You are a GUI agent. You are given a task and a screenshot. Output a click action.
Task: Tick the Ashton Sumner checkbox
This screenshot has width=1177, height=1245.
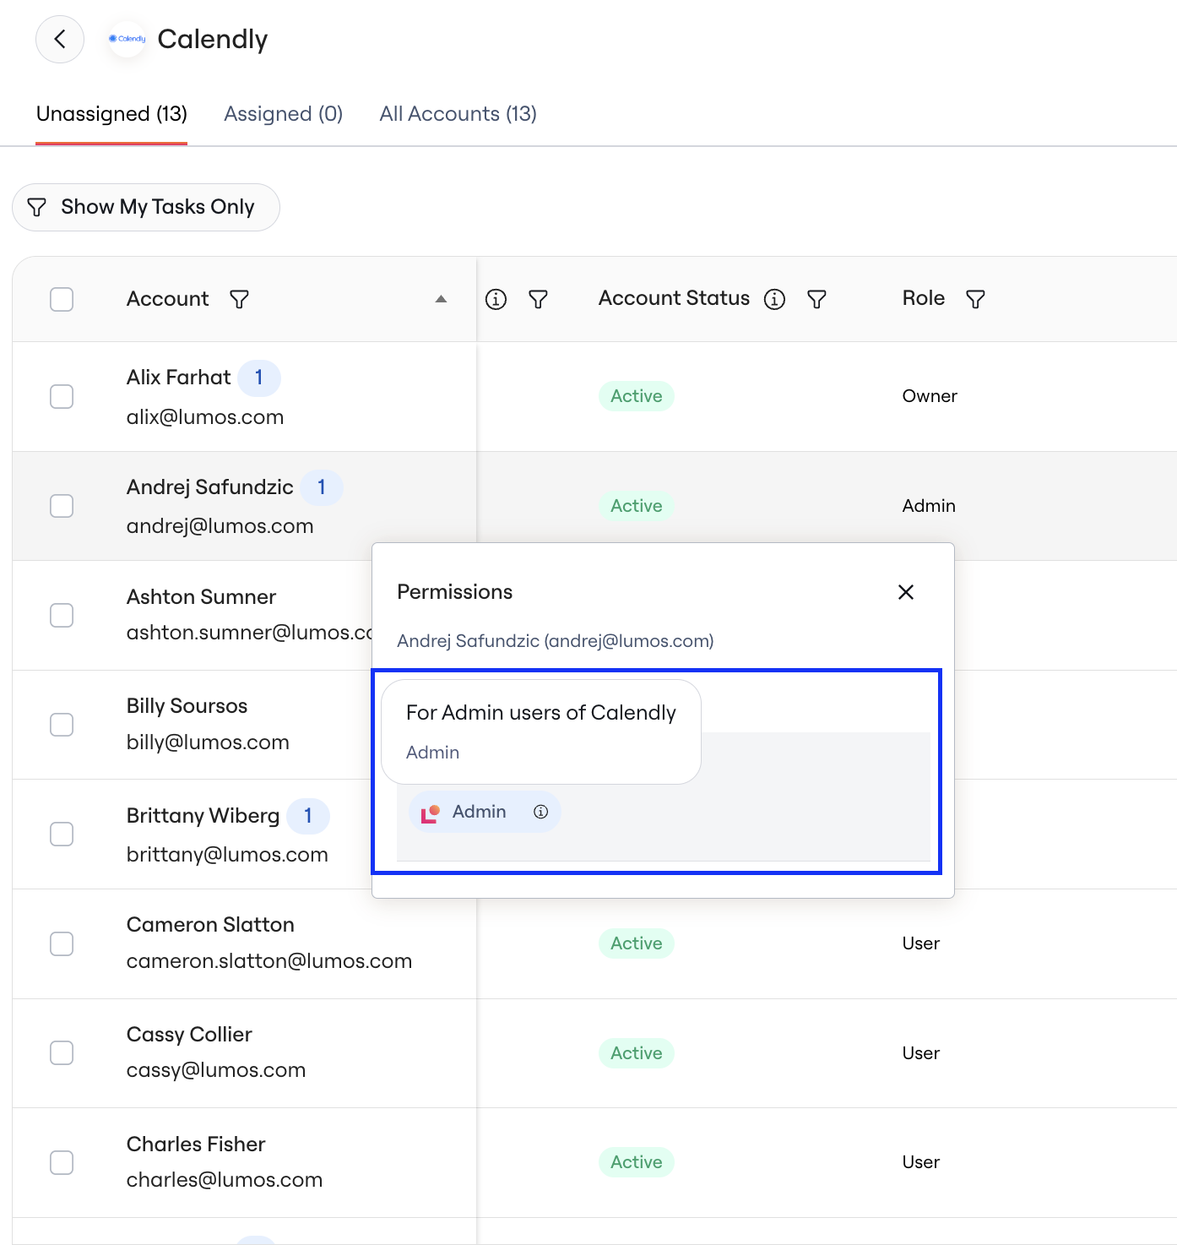point(62,615)
